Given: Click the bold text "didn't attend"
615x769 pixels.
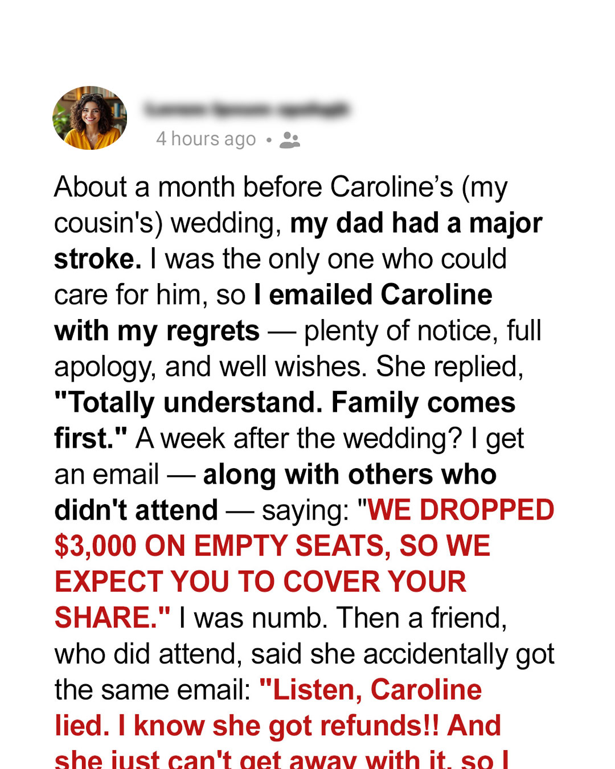Looking at the screenshot, I should pos(136,510).
